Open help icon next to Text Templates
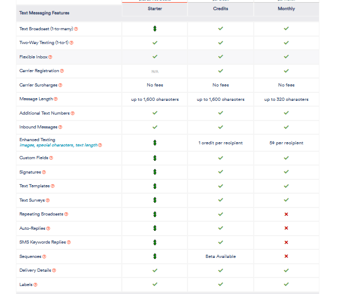Screen dimensions: 357x294 click(x=53, y=186)
